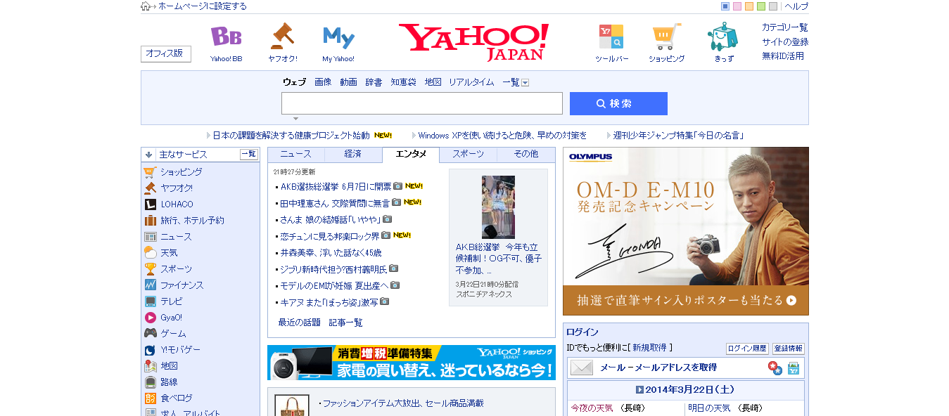Viewport: 949px width, 416px height.
Task: Open the 新規取得 link in login panel
Action: 649,348
